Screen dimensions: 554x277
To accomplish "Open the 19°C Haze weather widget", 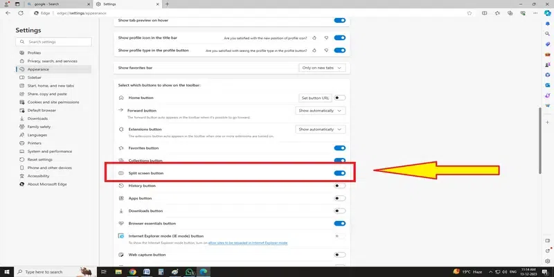I will (467, 271).
